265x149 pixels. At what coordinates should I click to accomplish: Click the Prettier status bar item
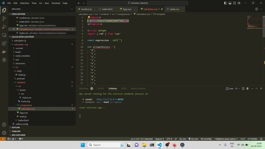pyautogui.click(x=252, y=139)
